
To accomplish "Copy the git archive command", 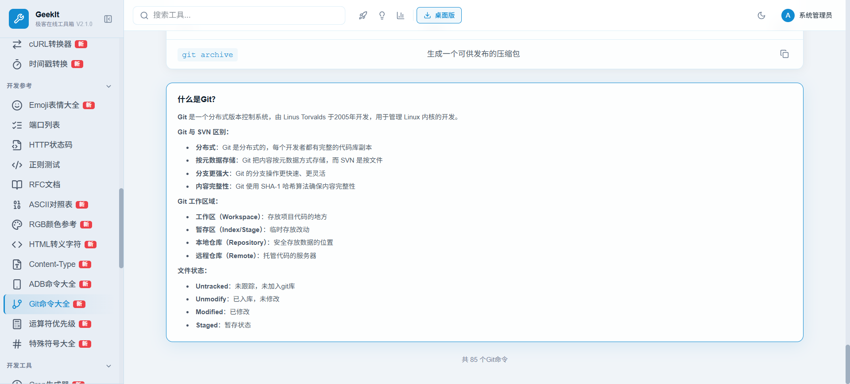I will click(x=784, y=54).
